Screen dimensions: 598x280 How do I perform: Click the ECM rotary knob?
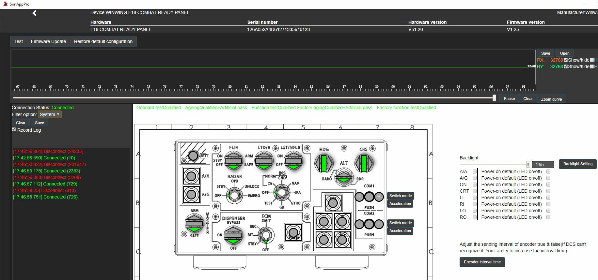click(x=266, y=235)
